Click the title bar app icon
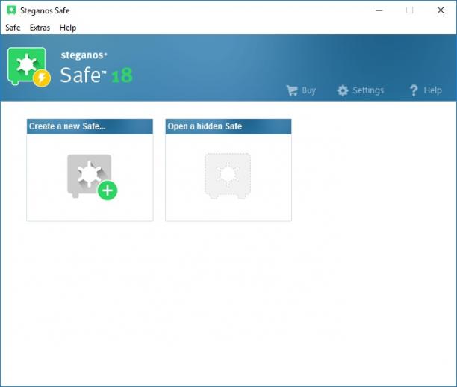The height and width of the screenshot is (387, 457). tap(11, 10)
